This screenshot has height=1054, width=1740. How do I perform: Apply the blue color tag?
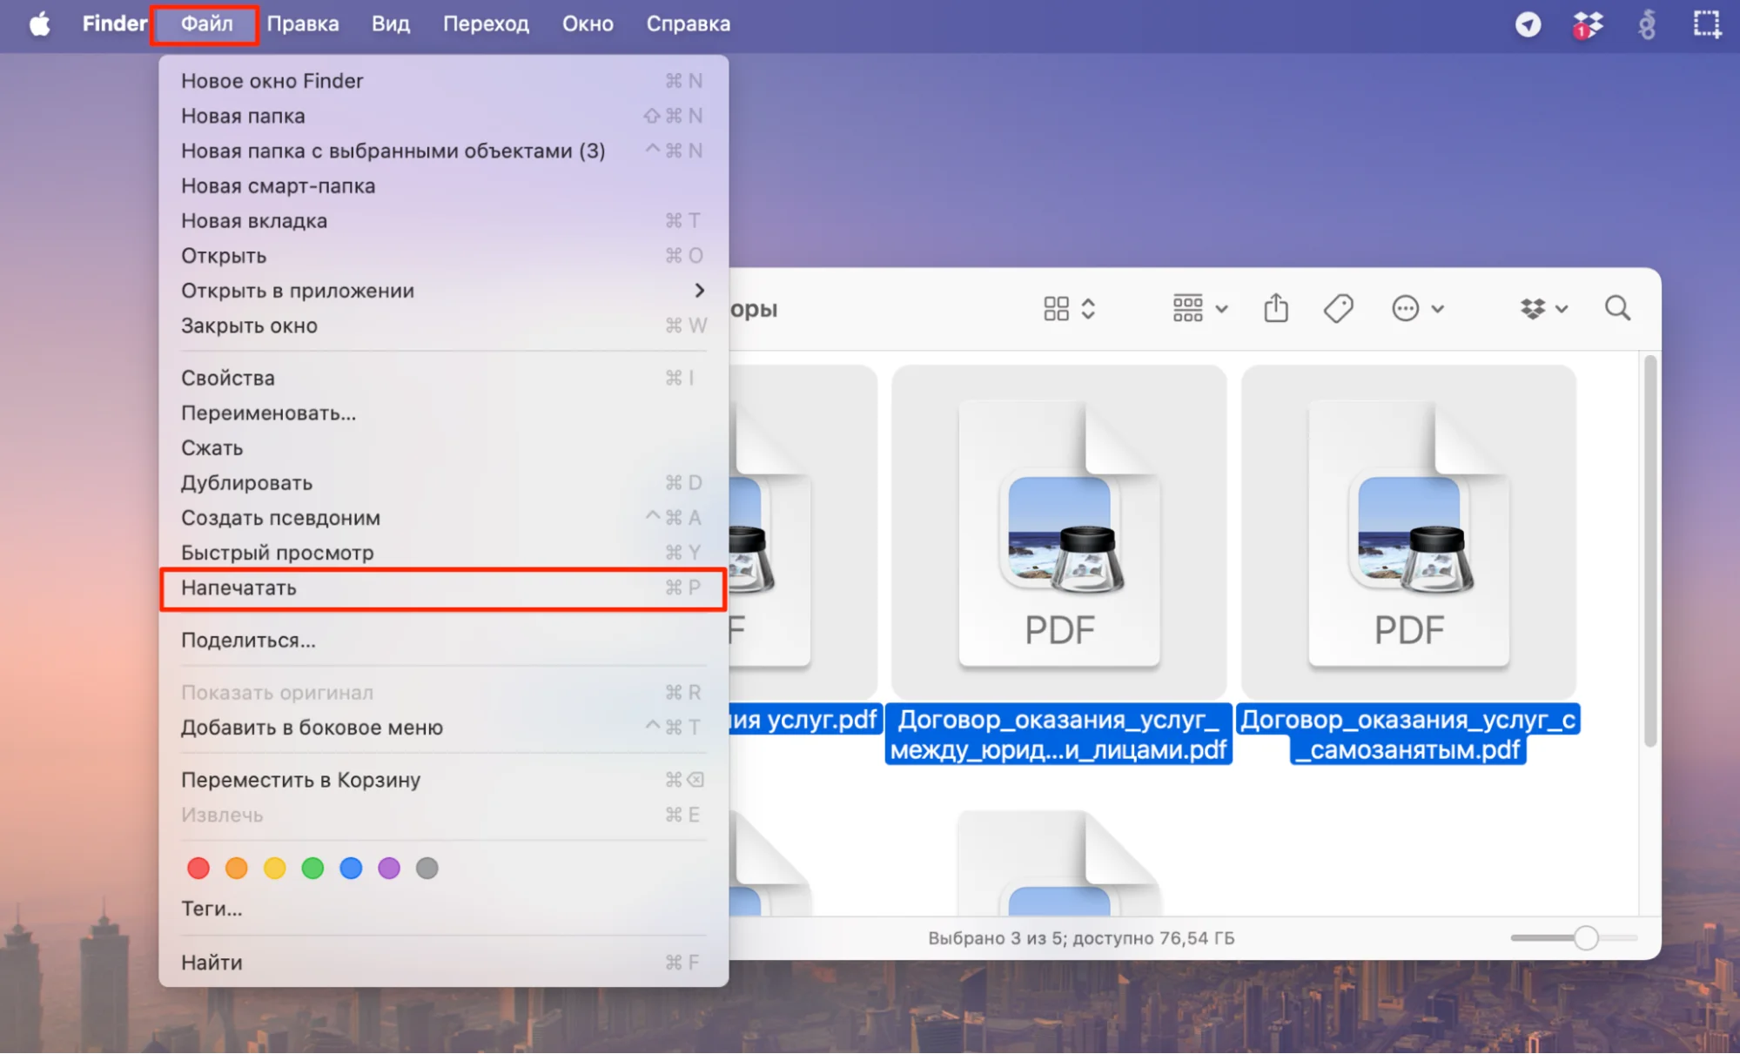[351, 868]
